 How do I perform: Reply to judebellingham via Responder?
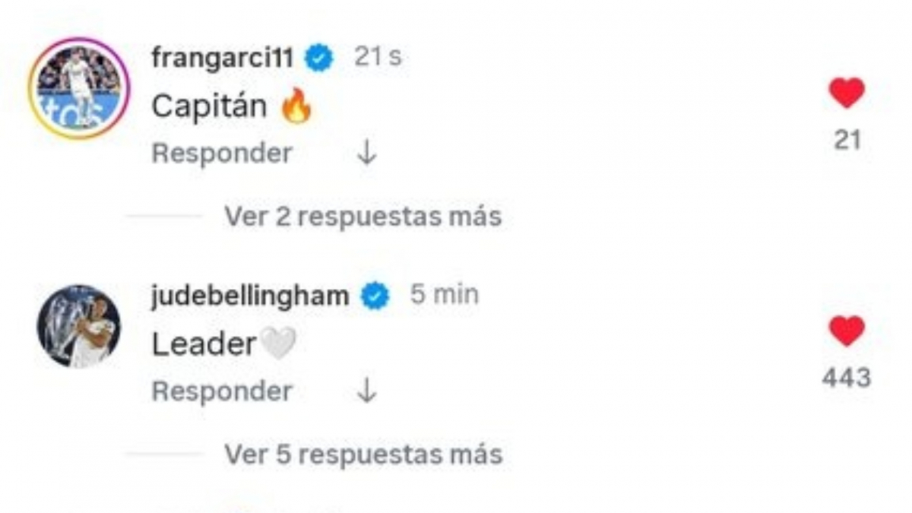222,391
